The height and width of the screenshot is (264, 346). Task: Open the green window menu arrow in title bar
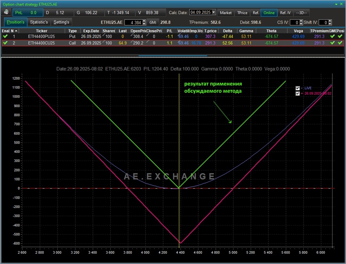pyautogui.click(x=336, y=4)
